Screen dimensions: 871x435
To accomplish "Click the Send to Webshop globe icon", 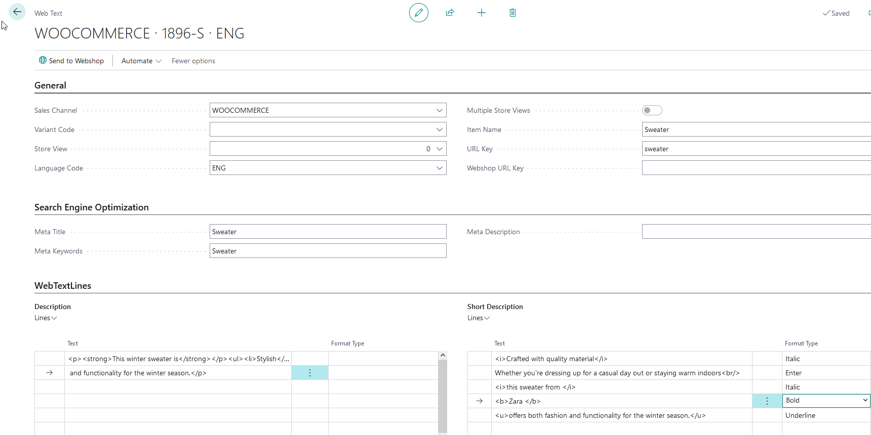I will [x=43, y=60].
